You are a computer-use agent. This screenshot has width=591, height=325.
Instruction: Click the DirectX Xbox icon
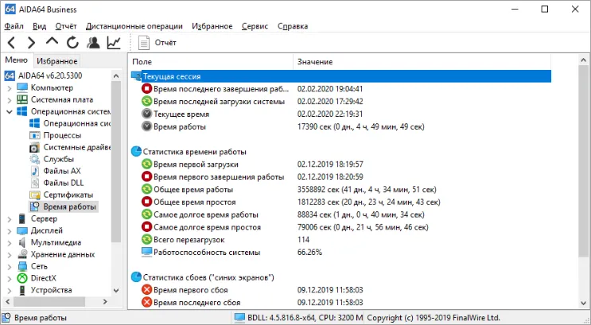(22, 278)
